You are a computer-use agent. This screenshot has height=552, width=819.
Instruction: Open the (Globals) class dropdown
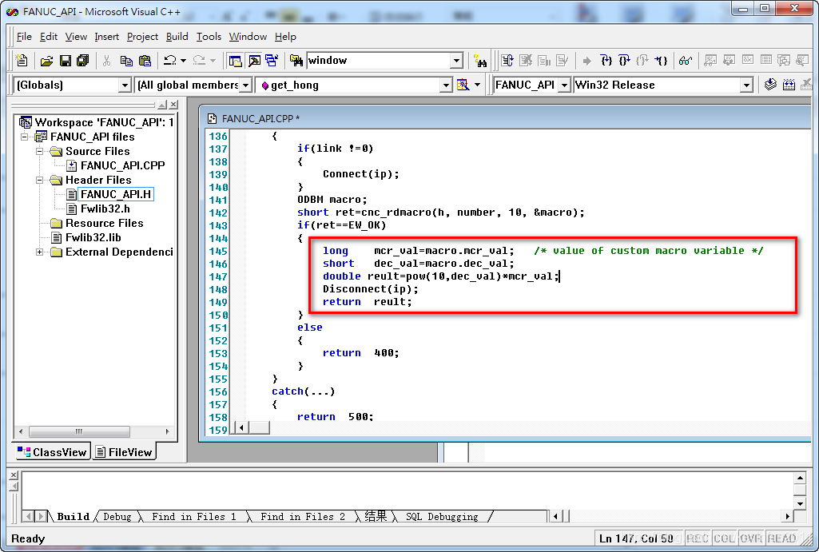point(125,85)
